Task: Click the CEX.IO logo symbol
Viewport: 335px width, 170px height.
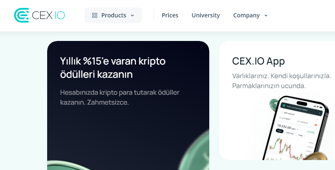Action: pyautogui.click(x=21, y=15)
